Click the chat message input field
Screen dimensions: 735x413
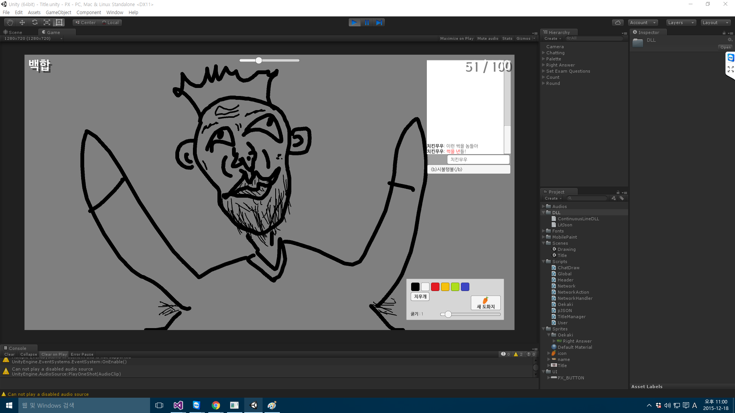tap(469, 169)
